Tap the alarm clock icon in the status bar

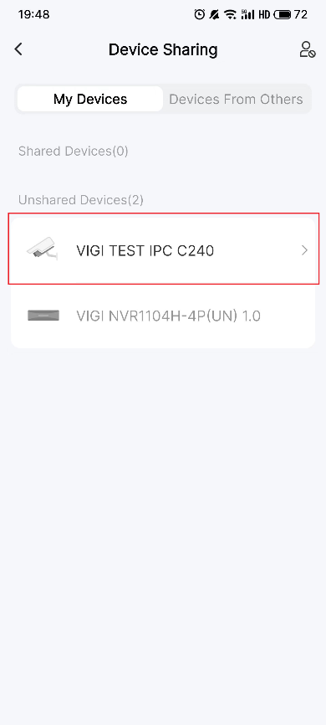(x=199, y=15)
